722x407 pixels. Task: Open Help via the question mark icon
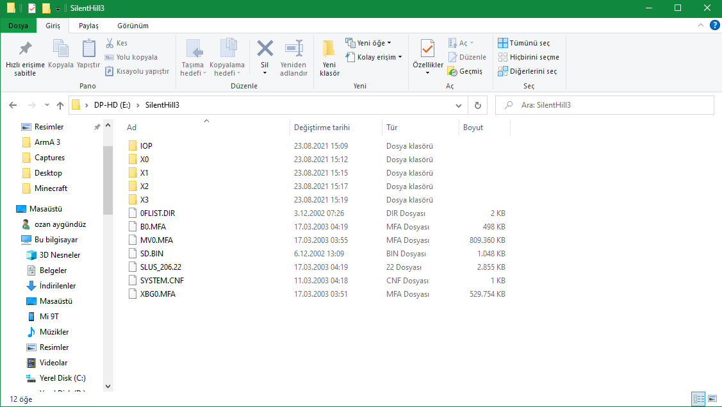[715, 26]
